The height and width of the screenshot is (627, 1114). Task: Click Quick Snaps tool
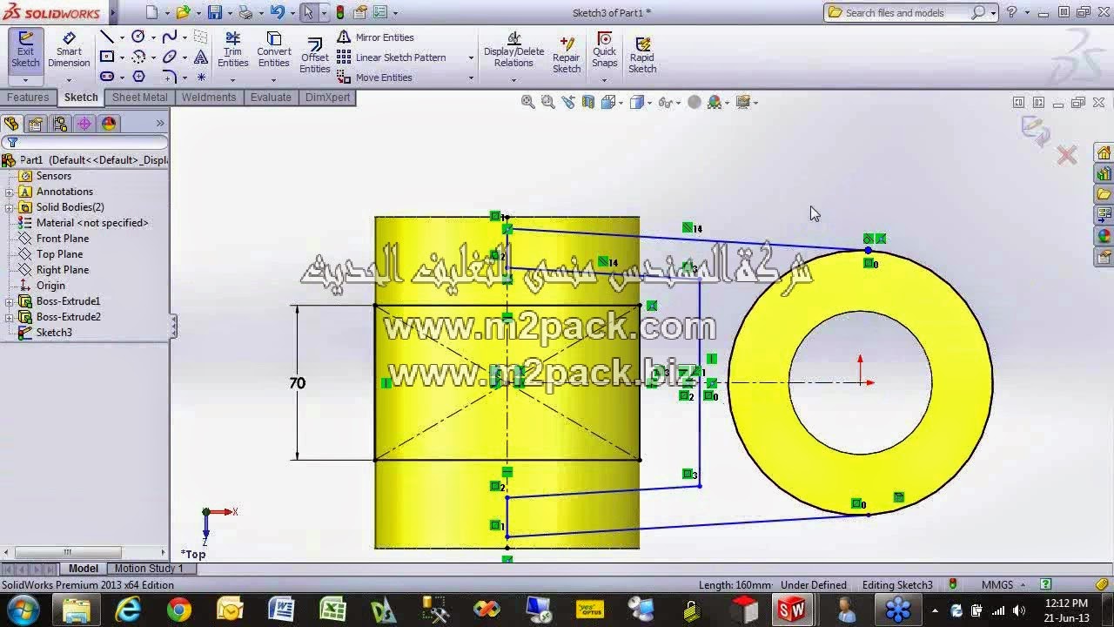[x=604, y=51]
